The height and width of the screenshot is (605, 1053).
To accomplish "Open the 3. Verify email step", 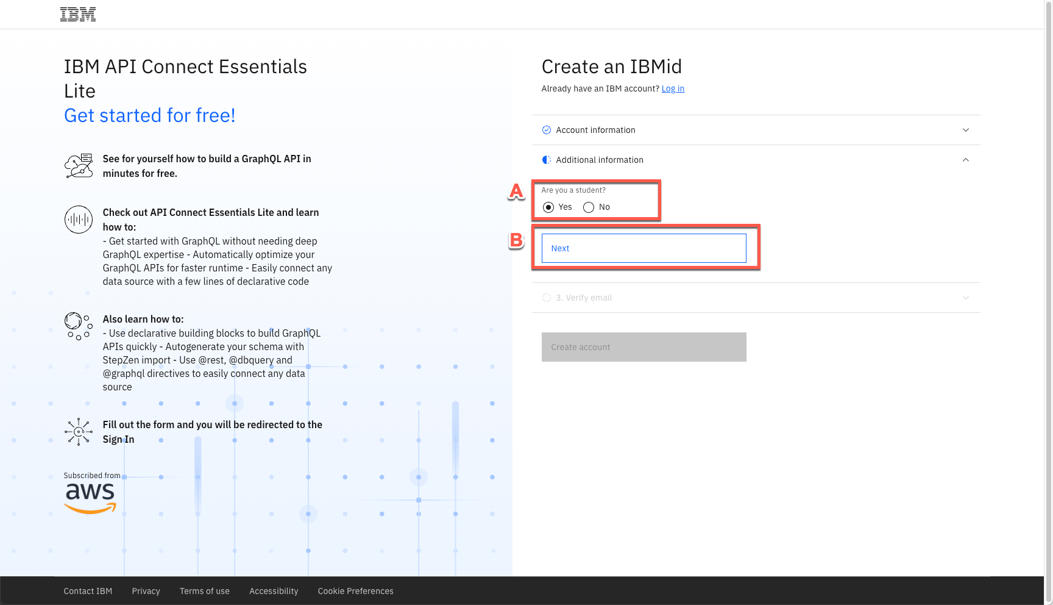I will click(x=584, y=298).
